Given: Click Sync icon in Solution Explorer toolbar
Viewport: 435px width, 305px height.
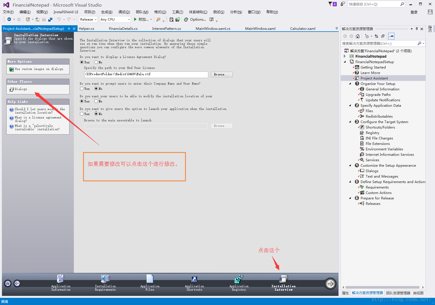Looking at the screenshot, I should pos(376,36).
